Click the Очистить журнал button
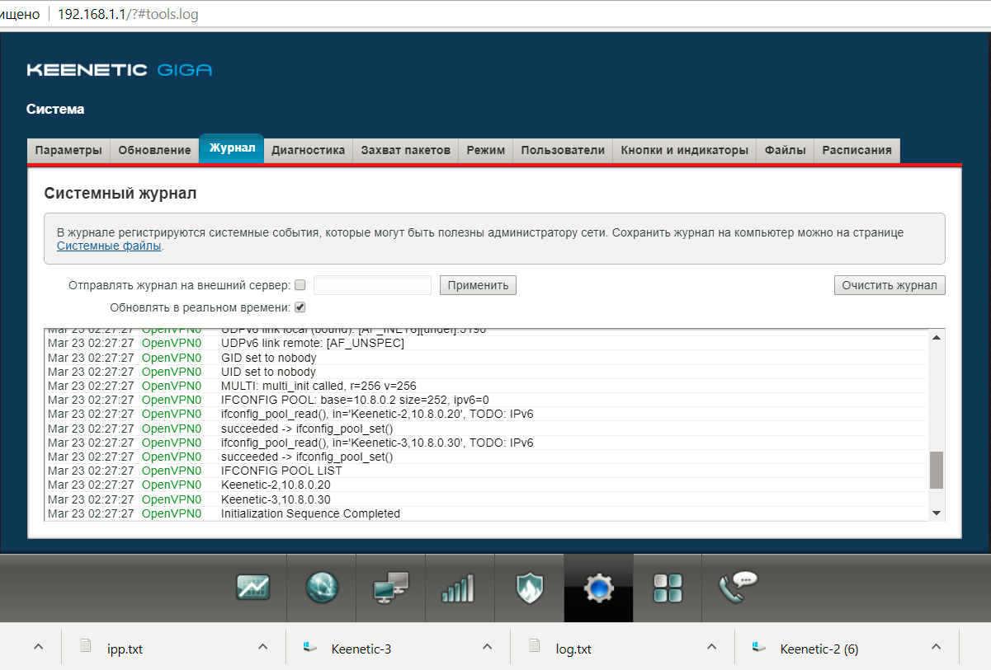The image size is (991, 670). click(x=890, y=285)
